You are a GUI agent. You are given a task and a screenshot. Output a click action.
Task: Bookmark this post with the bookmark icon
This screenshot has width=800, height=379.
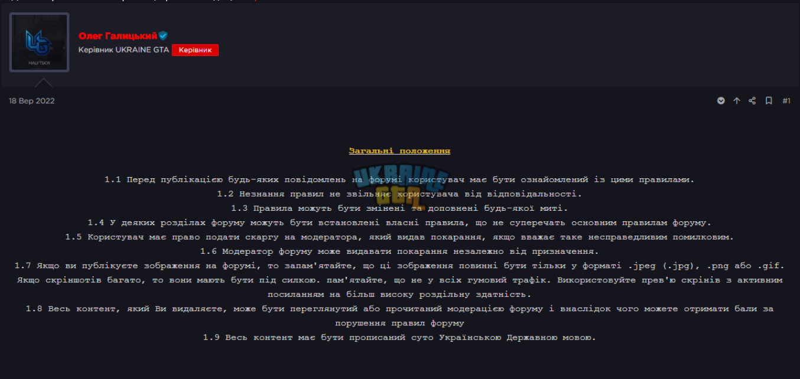tap(769, 101)
